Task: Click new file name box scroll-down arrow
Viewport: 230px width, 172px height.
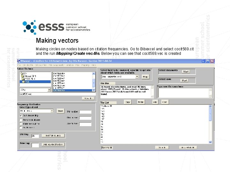Action: click(x=210, y=96)
